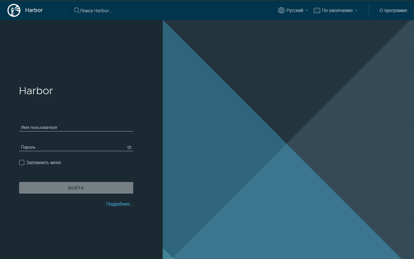Click the search magnifier icon
This screenshot has height=259, width=414.
(x=77, y=10)
